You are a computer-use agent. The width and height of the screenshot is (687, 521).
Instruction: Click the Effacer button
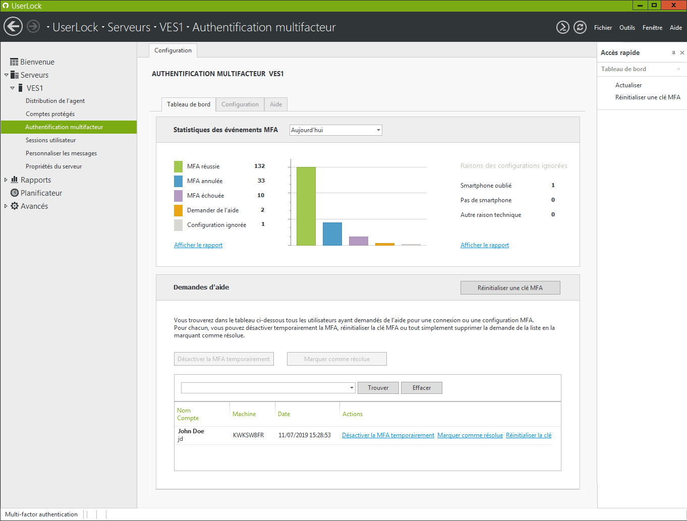pos(422,388)
